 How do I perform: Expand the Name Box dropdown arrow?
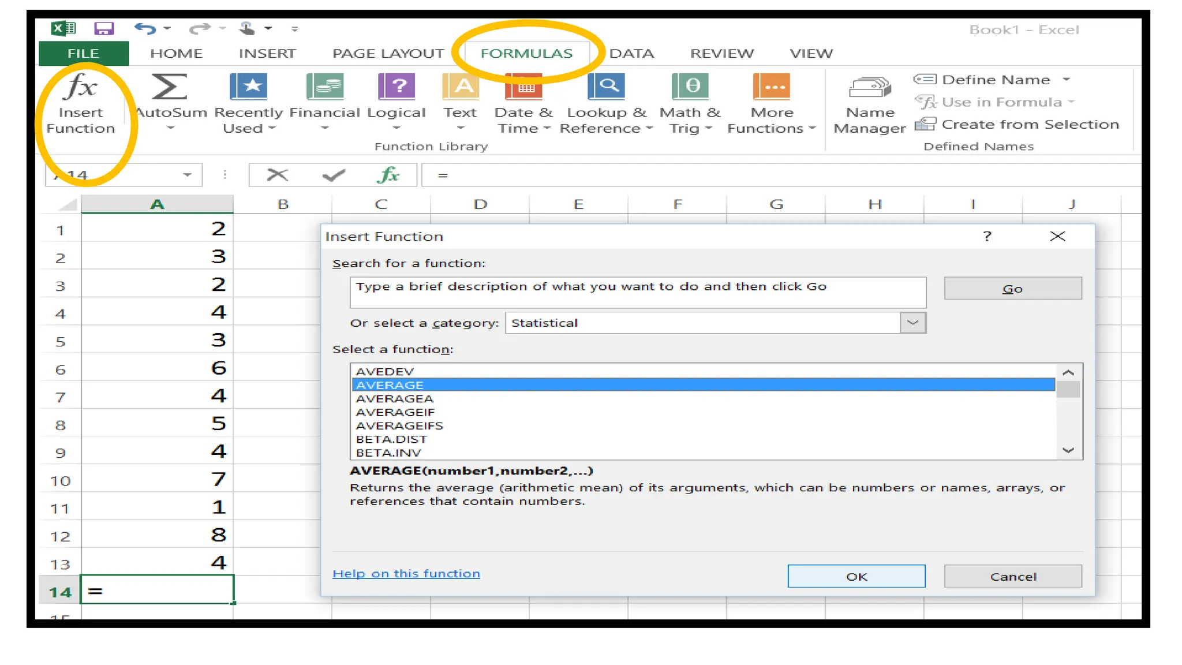point(187,175)
